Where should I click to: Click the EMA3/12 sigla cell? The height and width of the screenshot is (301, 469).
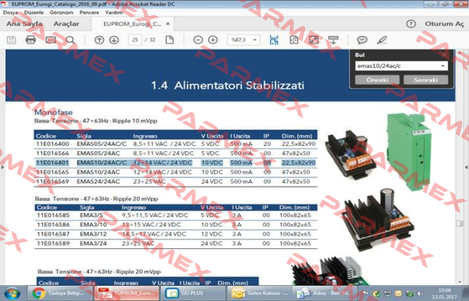(x=93, y=234)
